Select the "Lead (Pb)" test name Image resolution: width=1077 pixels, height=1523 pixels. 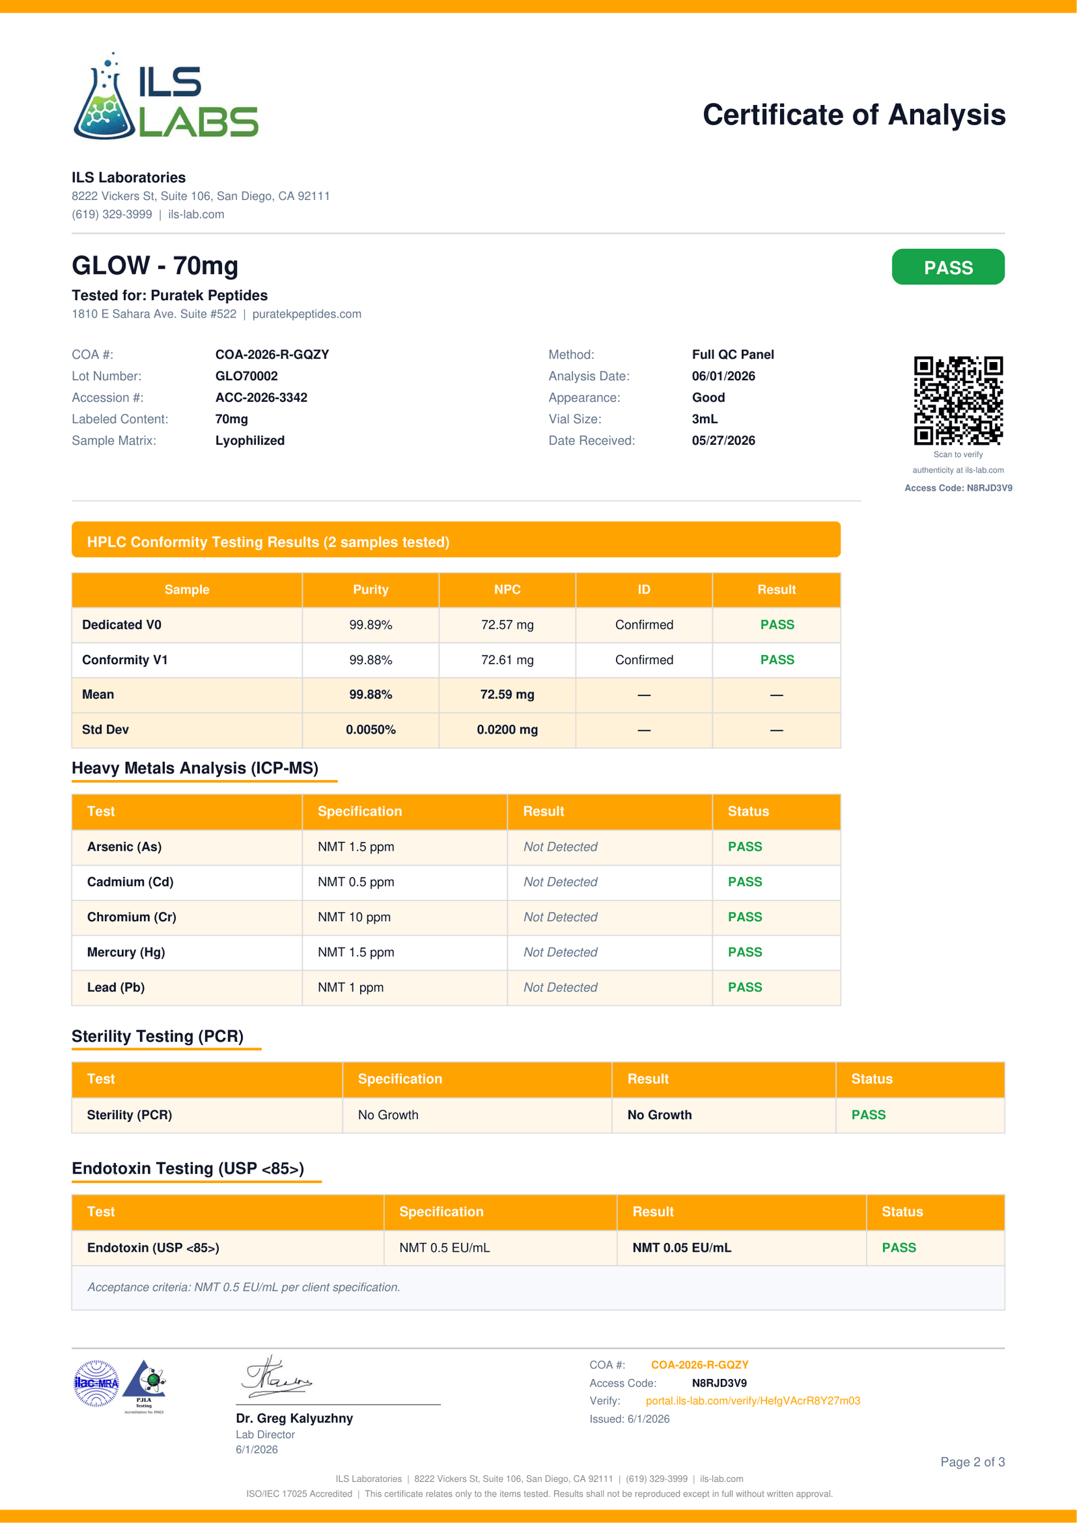tap(116, 987)
